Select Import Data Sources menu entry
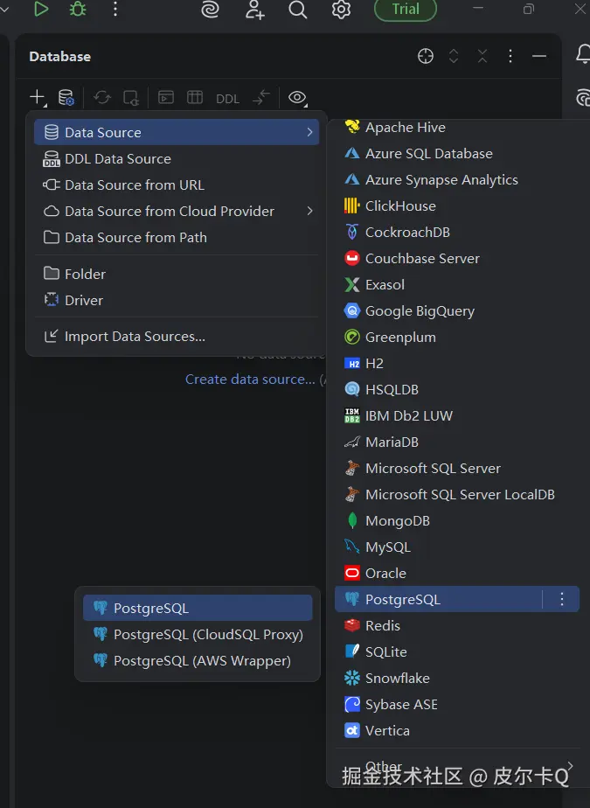 pos(135,336)
